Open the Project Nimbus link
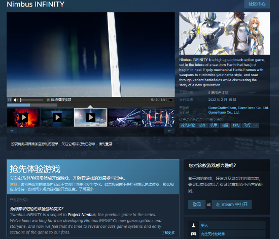Image resolution: width=279 pixels, height=239 pixels. (x=82, y=215)
